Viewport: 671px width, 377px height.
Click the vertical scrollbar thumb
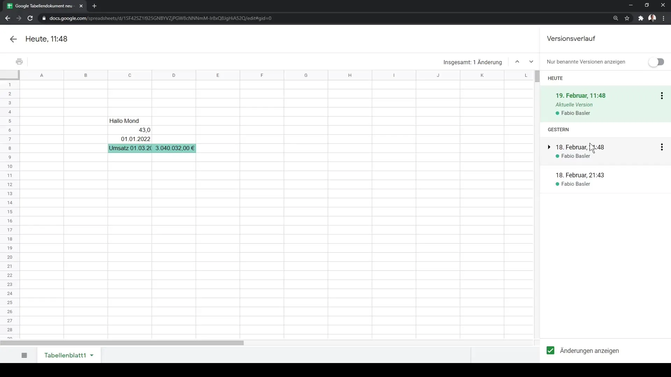click(x=537, y=76)
